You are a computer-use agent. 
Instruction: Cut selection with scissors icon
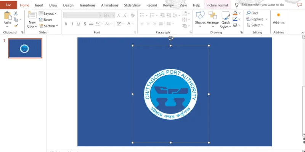tap(16, 13)
